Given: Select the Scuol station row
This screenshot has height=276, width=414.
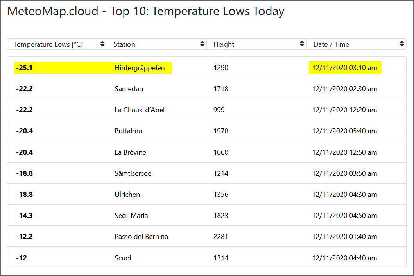Looking at the screenshot, I should (x=207, y=258).
